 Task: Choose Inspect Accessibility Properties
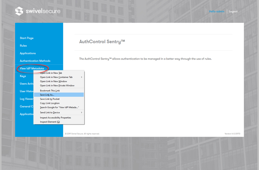[x=56, y=118]
